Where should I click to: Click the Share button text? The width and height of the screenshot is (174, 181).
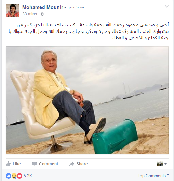tap(82, 164)
